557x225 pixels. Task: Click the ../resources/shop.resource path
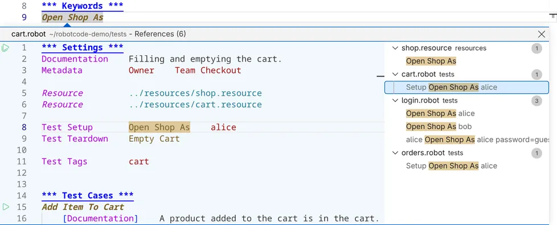pos(195,93)
